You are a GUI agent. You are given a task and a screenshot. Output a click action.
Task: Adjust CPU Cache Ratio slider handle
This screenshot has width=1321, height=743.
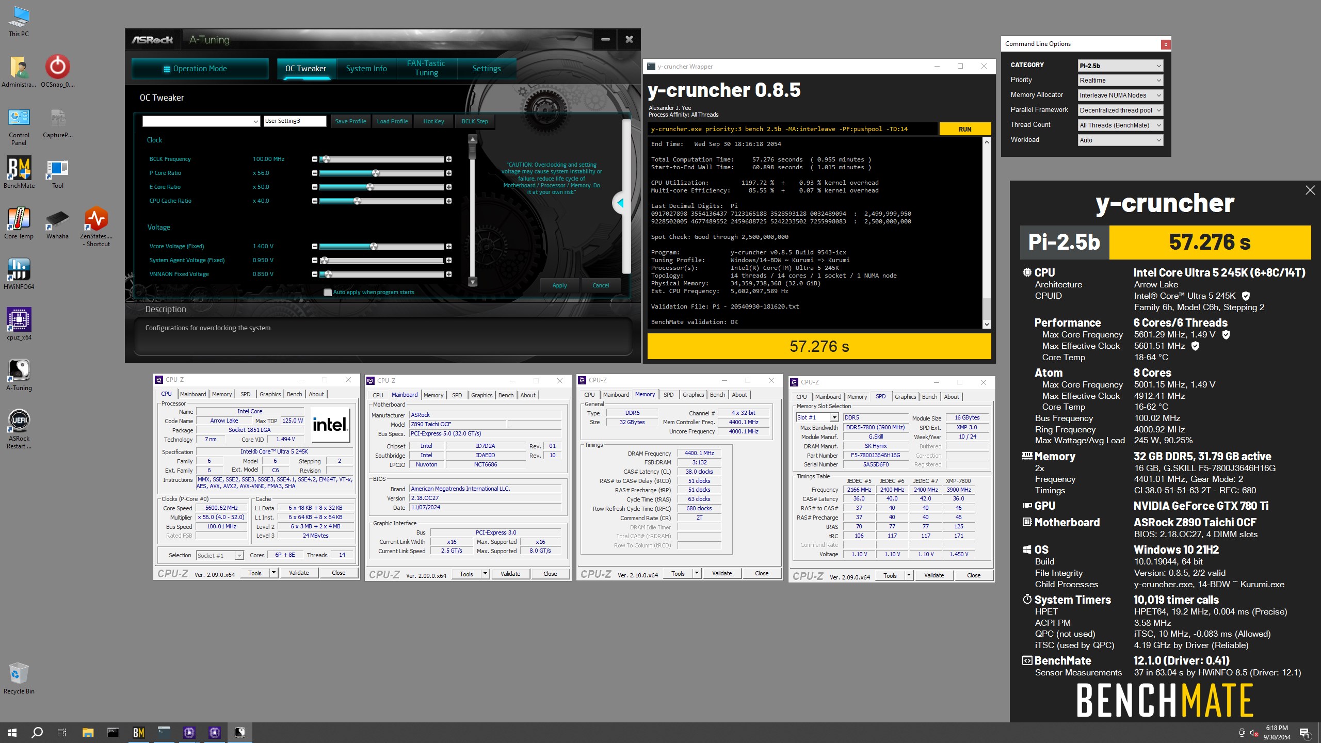click(x=357, y=201)
